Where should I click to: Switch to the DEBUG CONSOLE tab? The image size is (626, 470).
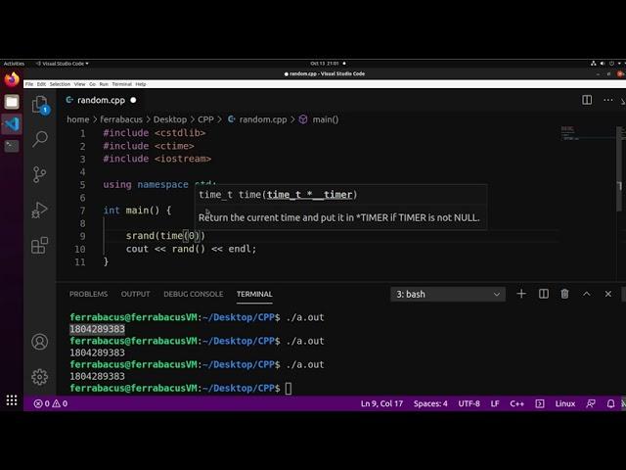(x=193, y=294)
